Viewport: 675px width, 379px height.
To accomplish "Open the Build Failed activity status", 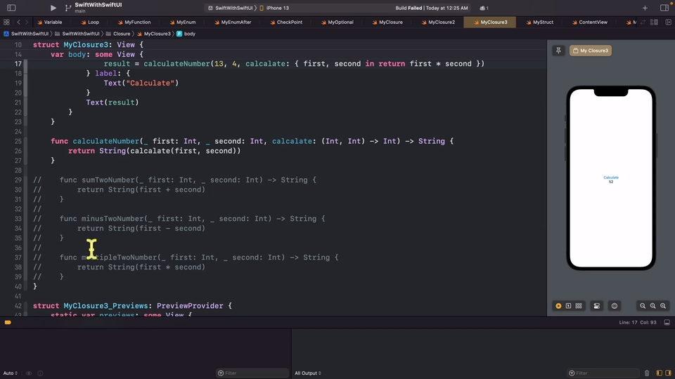I will (431, 8).
